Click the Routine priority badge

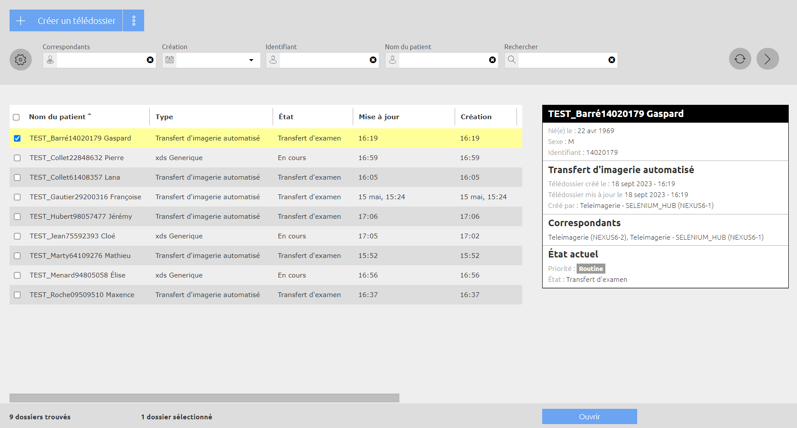(x=591, y=269)
